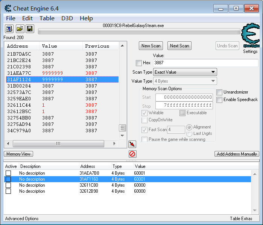263x225 pixels.
Task: Activate the checkbox for address 32612B98
Action: [x=8, y=191]
